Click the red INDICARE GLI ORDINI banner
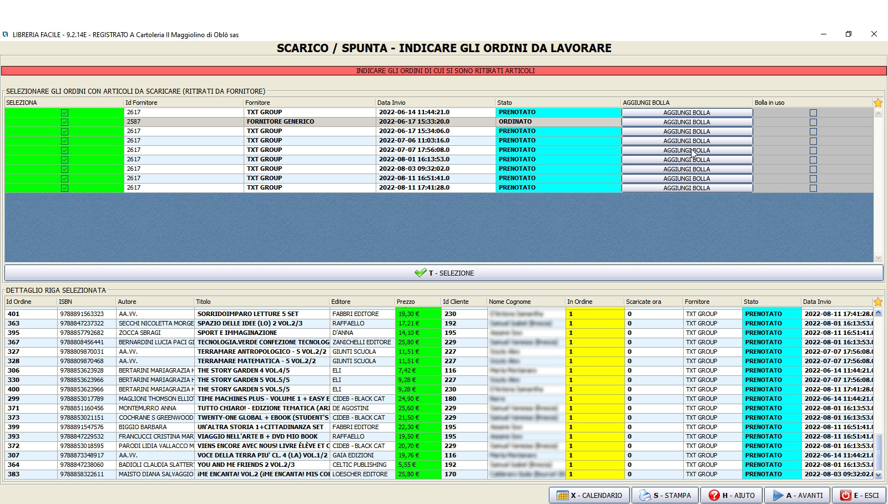Image resolution: width=888 pixels, height=504 pixels. (445, 71)
